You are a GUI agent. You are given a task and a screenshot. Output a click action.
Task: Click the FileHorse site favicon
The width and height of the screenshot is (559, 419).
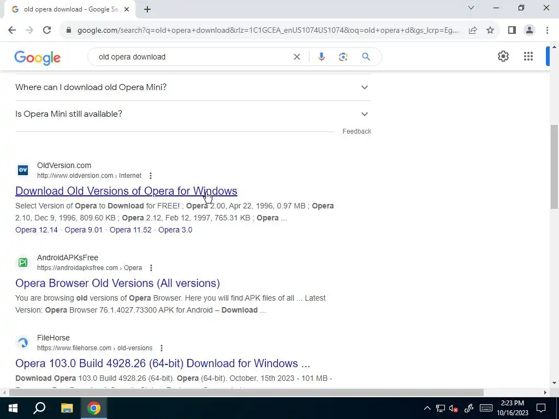tap(23, 343)
